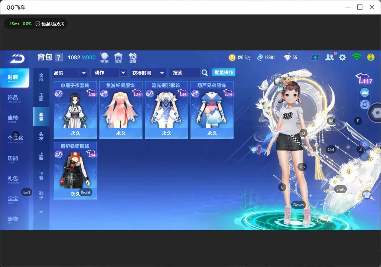Expand the 获得时间 sort dropdown
This screenshot has width=381, height=267.
pos(148,73)
